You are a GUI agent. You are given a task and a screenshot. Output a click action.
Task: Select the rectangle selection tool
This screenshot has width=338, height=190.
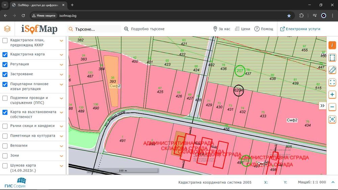pyautogui.click(x=332, y=57)
